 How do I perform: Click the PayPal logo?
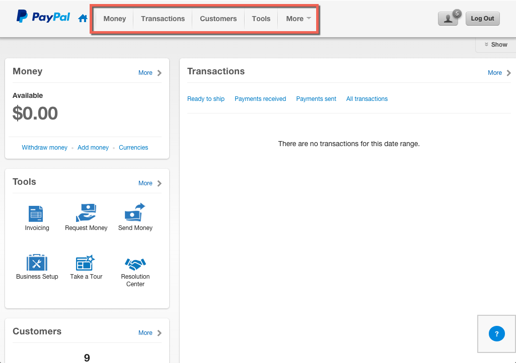[x=43, y=17]
